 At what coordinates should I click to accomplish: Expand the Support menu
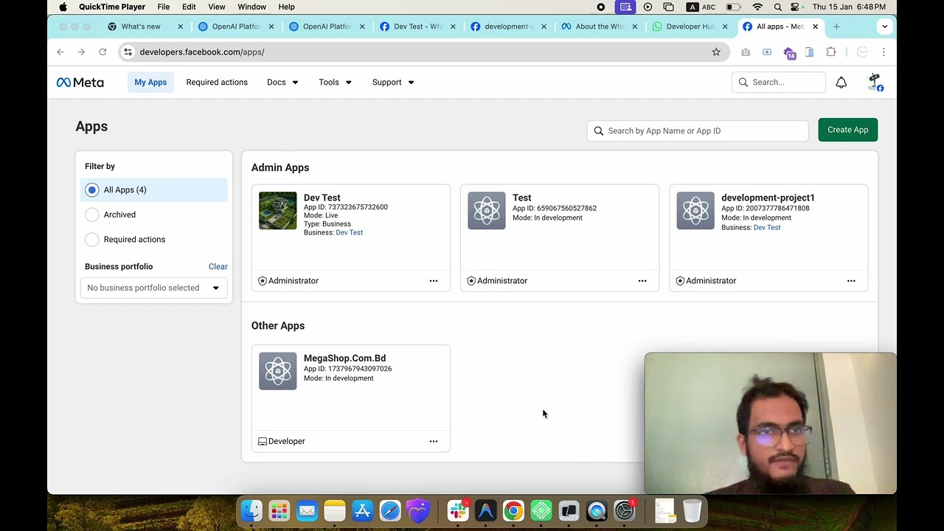393,83
